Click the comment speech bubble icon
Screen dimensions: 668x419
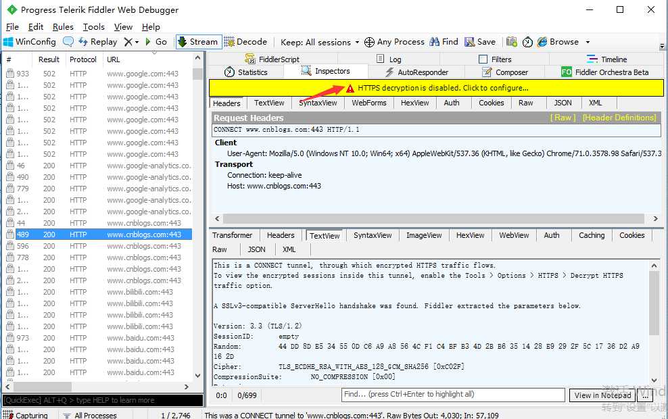pyautogui.click(x=68, y=42)
